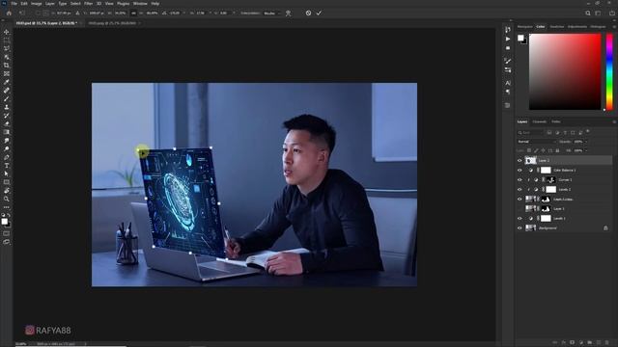Image resolution: width=618 pixels, height=347 pixels.
Task: Open the layer blend mode dropdown
Action: pos(536,142)
